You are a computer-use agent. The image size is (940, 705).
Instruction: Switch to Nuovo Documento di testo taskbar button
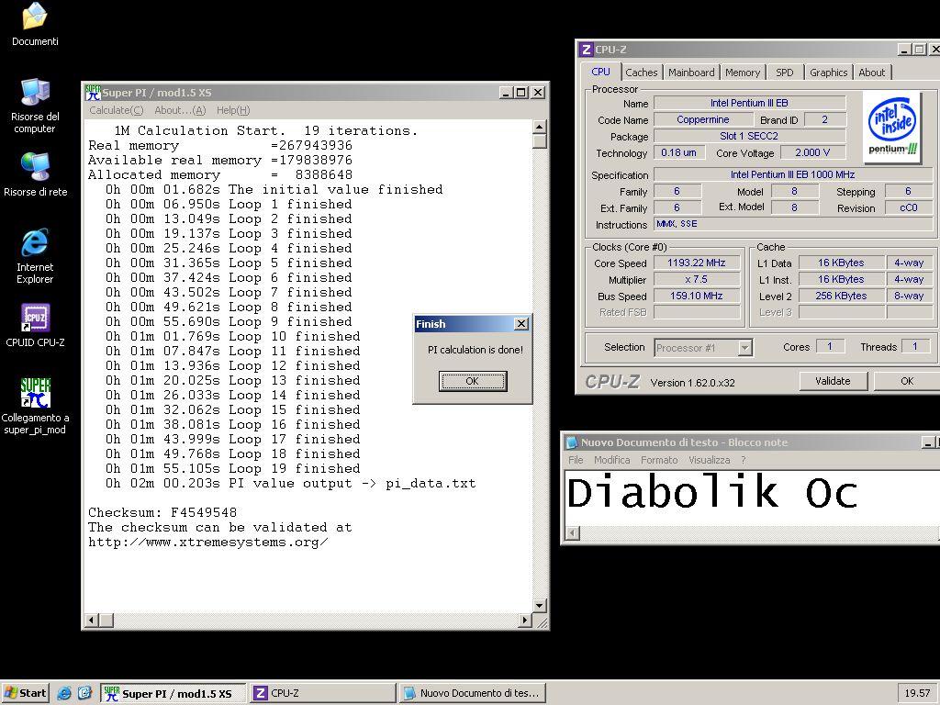tap(473, 693)
